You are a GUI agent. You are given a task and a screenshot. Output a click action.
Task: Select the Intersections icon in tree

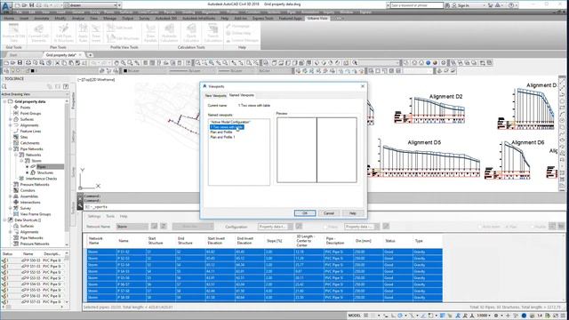(16, 203)
